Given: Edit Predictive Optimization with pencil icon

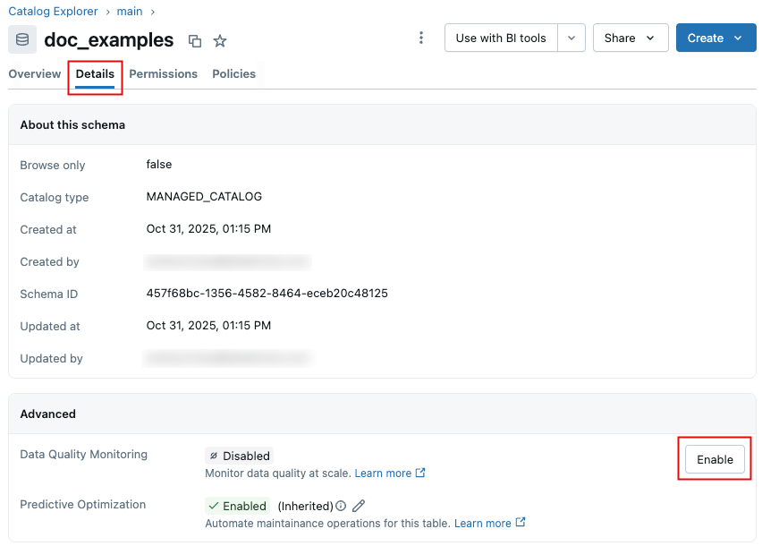Looking at the screenshot, I should click(x=359, y=506).
